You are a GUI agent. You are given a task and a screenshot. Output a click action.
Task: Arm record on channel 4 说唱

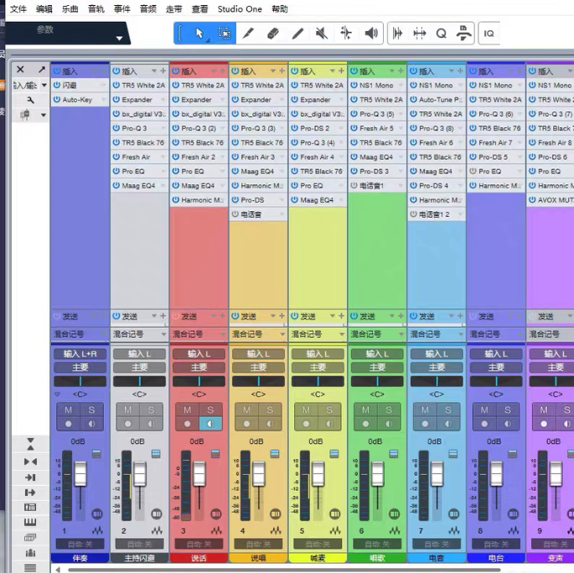pyautogui.click(x=246, y=424)
